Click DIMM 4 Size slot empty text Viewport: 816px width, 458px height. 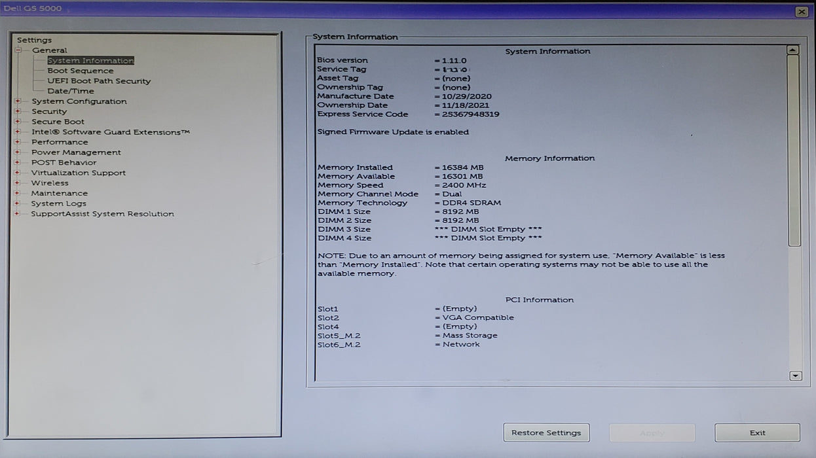click(x=489, y=238)
